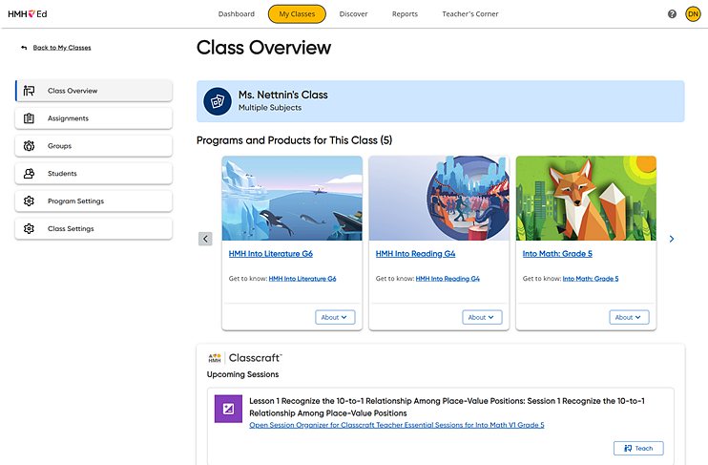The image size is (708, 465).
Task: Expand About dropdown for HMH Into Literature G6
Action: click(335, 317)
